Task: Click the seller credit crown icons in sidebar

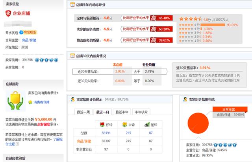Action: click(46, 60)
